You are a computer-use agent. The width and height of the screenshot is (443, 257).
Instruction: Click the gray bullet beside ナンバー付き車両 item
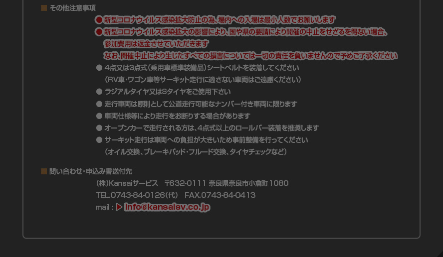pos(99,104)
